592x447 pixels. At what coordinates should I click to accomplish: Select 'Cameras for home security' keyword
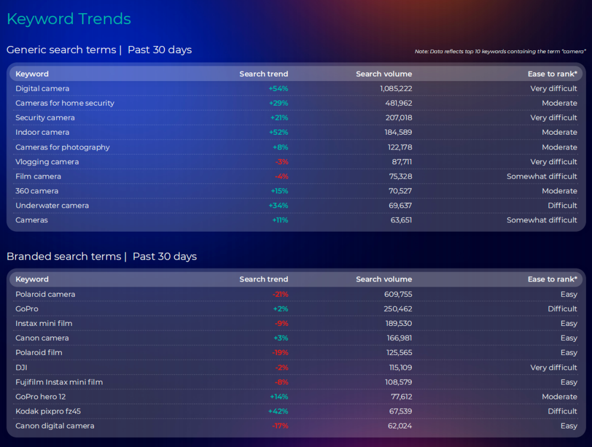pos(65,104)
